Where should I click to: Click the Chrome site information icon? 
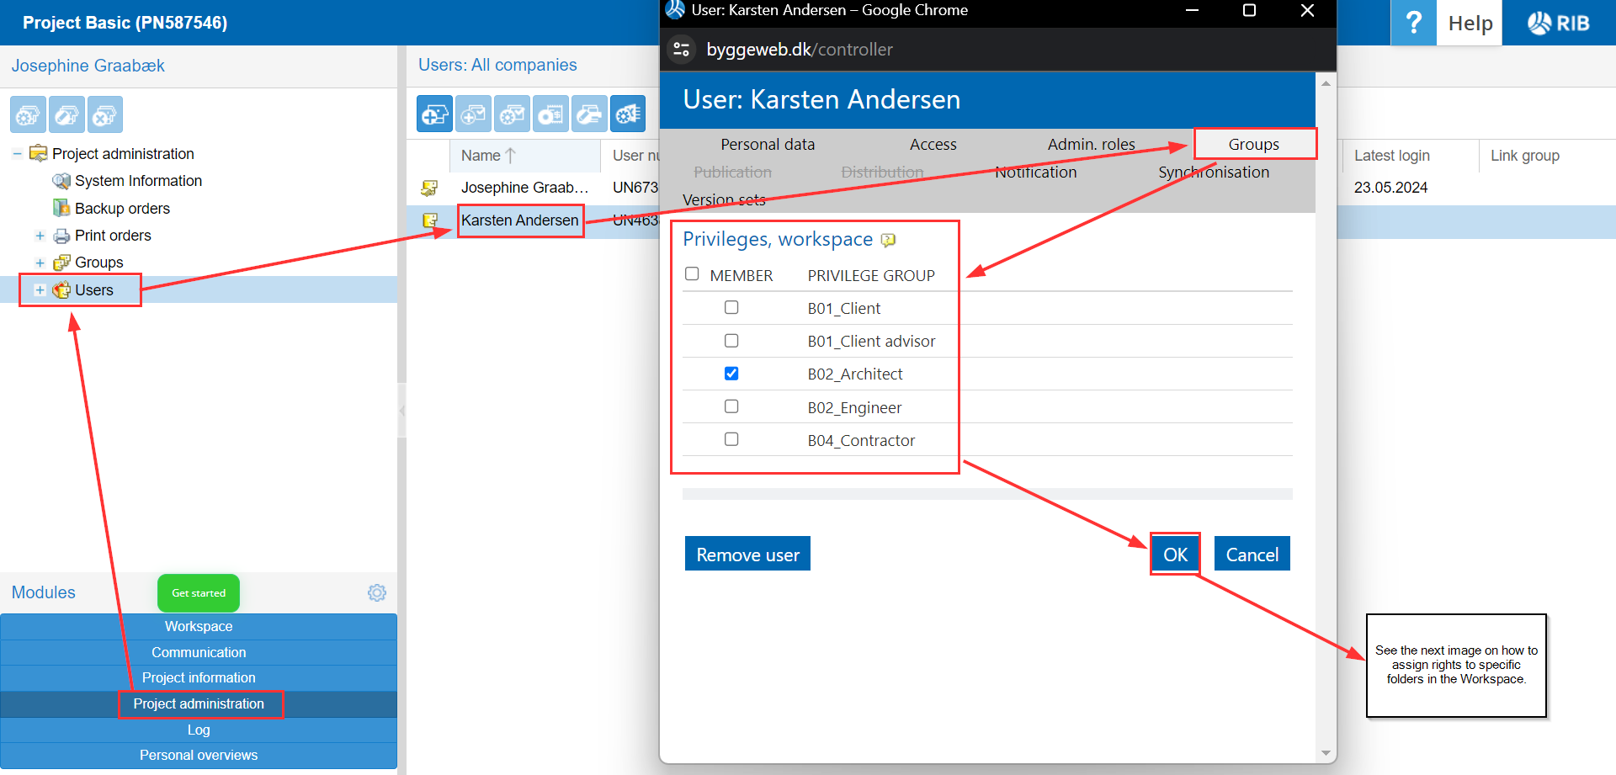tap(682, 50)
